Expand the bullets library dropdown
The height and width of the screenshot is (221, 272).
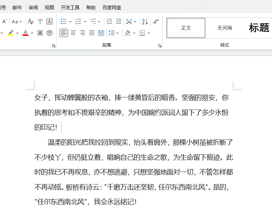pos(70,21)
